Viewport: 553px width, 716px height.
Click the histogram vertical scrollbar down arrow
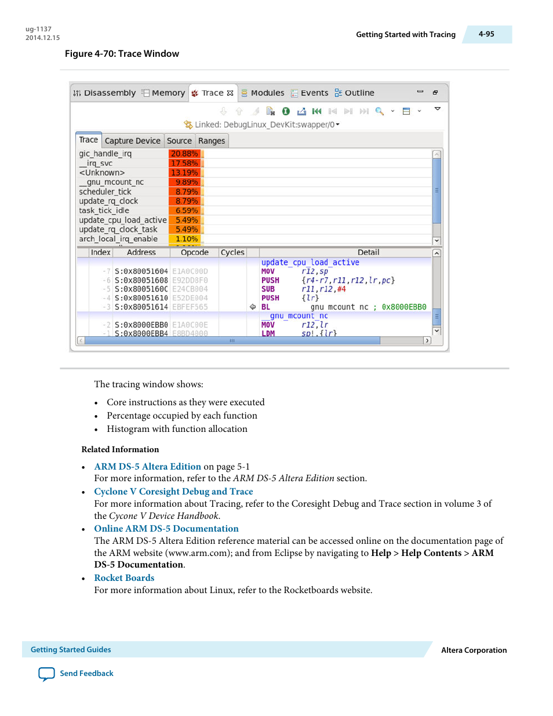tap(436, 241)
